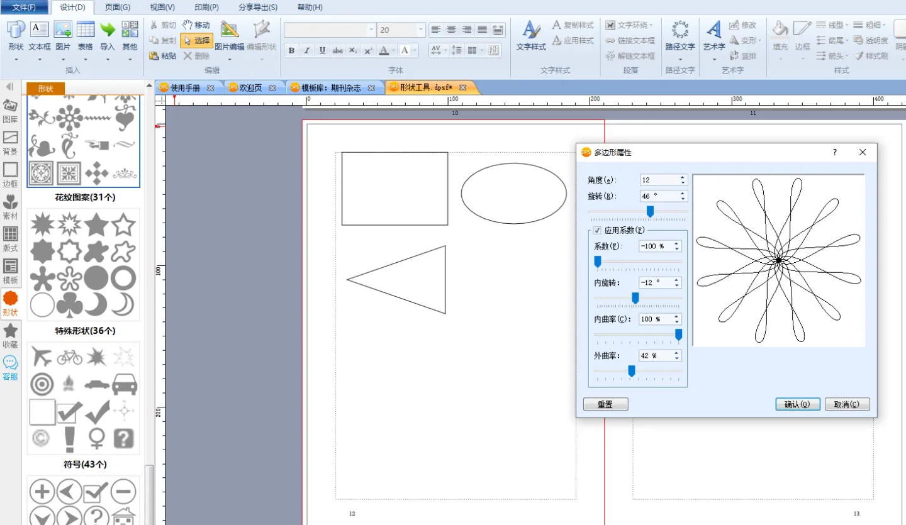
Task: Expand the font name dropdown
Action: 371,30
